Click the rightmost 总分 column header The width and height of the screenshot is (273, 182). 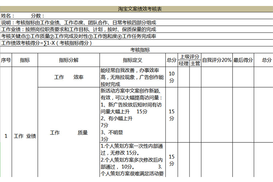coord(264,60)
